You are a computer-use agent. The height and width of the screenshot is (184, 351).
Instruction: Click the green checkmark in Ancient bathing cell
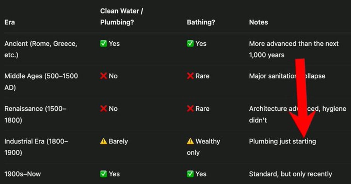coord(190,44)
